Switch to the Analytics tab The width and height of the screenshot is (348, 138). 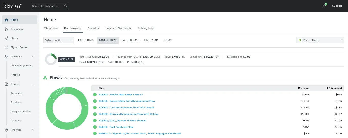point(93,28)
